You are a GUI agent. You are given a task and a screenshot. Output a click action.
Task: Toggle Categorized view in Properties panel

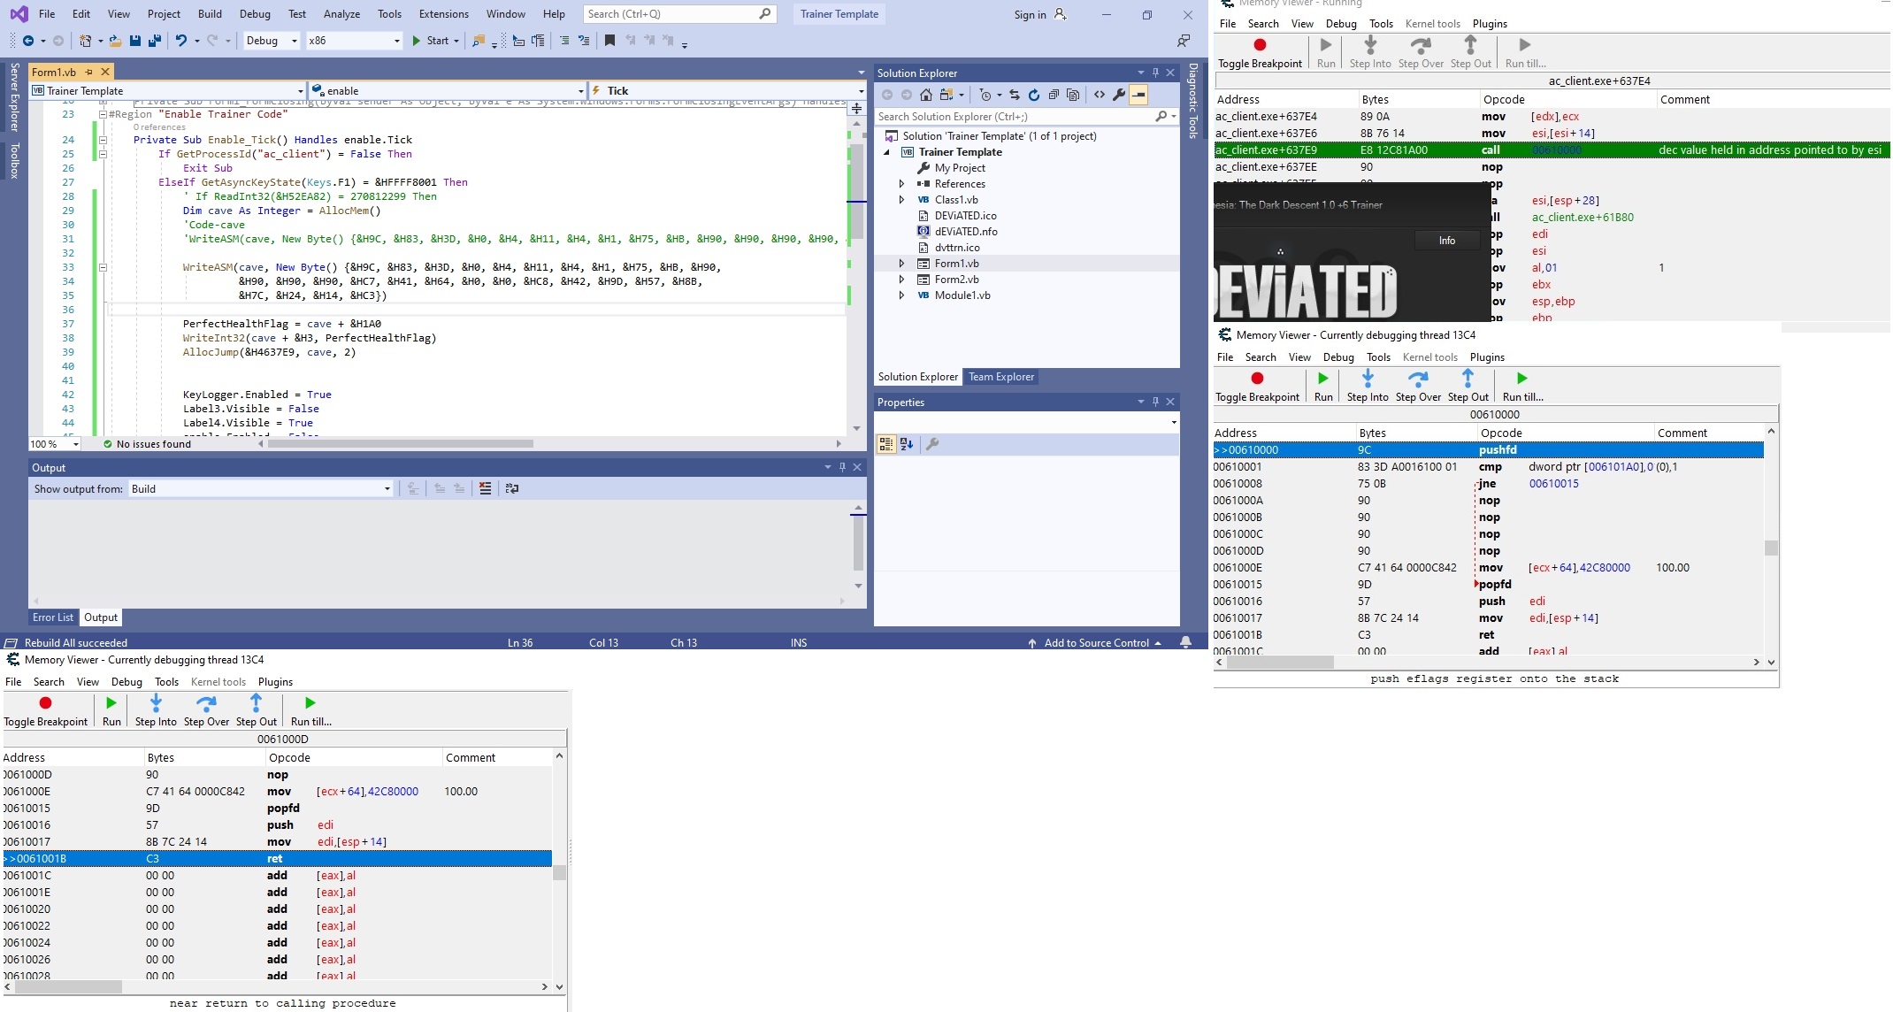click(x=886, y=444)
